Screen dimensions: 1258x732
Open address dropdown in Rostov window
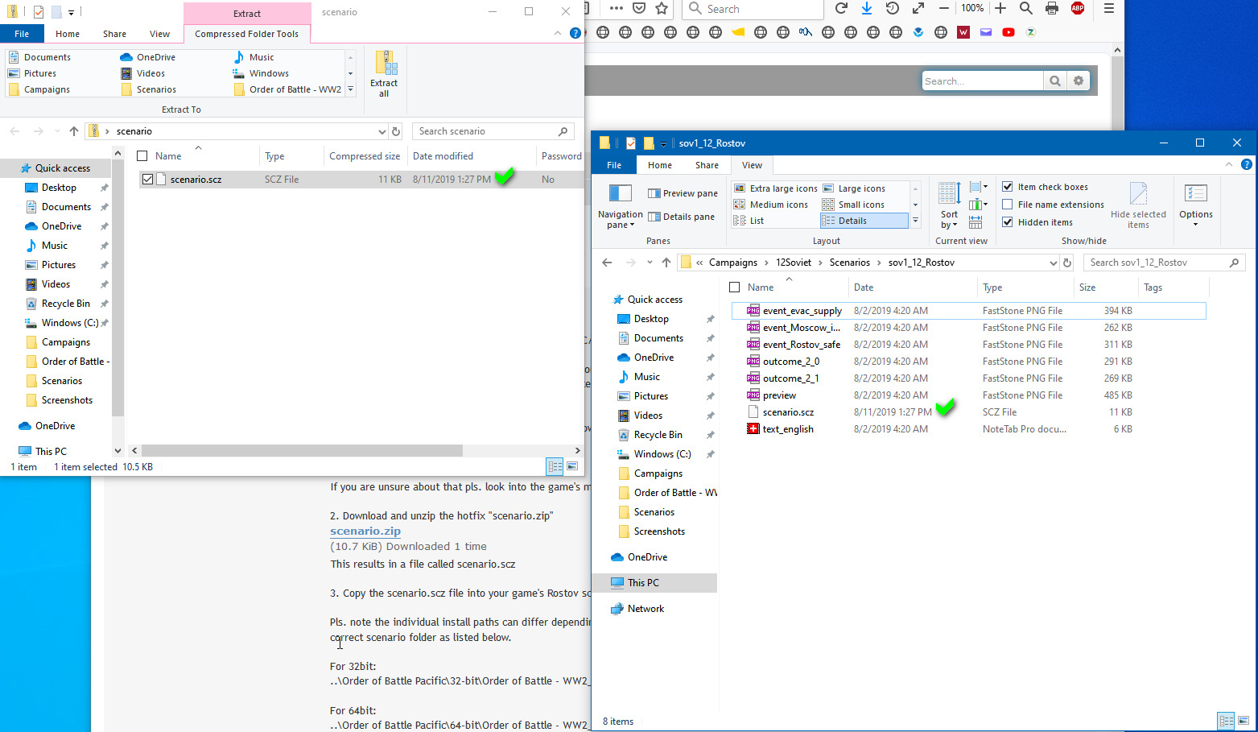1053,263
